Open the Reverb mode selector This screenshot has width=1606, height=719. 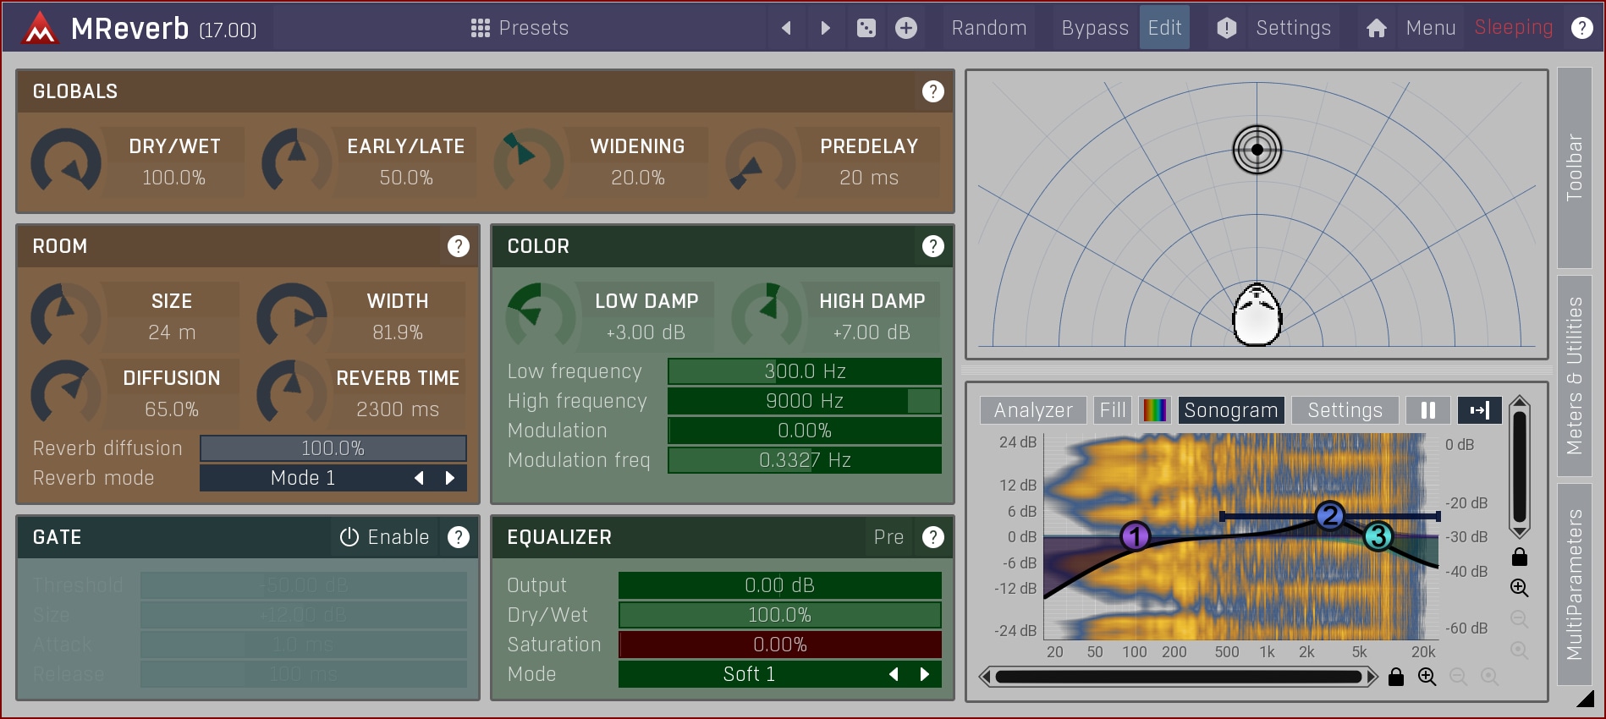pyautogui.click(x=303, y=478)
